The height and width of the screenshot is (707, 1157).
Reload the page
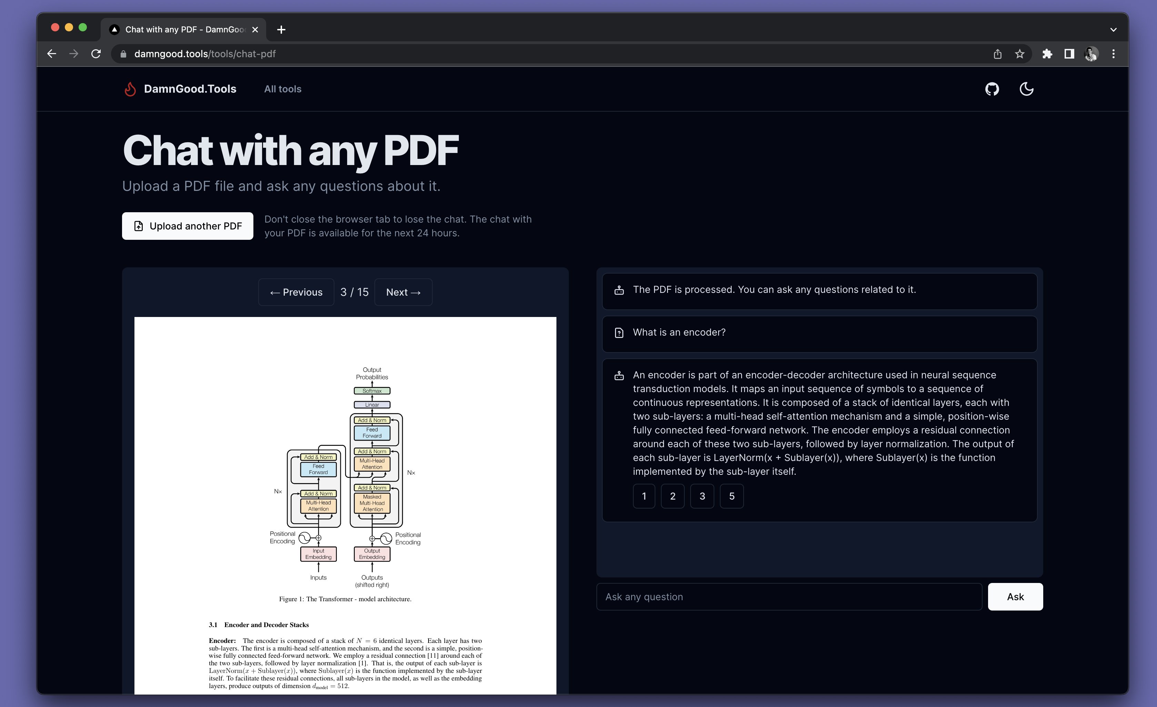(x=96, y=54)
